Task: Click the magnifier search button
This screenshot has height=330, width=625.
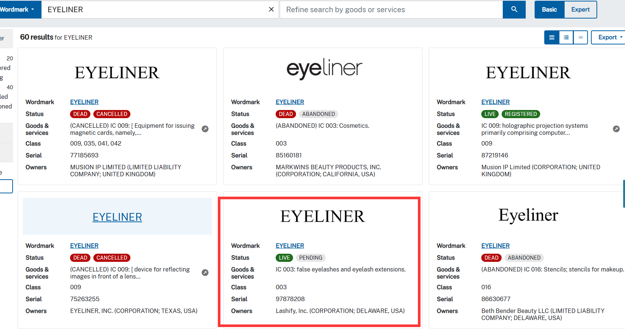Action: [x=514, y=10]
